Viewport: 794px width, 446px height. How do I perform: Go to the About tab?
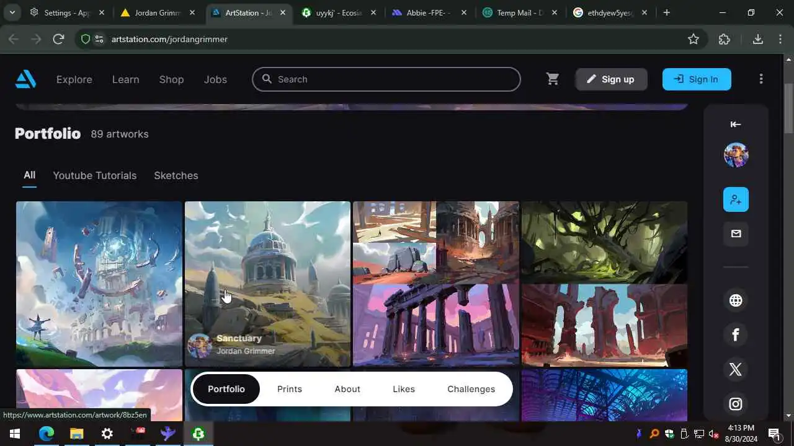pos(347,389)
